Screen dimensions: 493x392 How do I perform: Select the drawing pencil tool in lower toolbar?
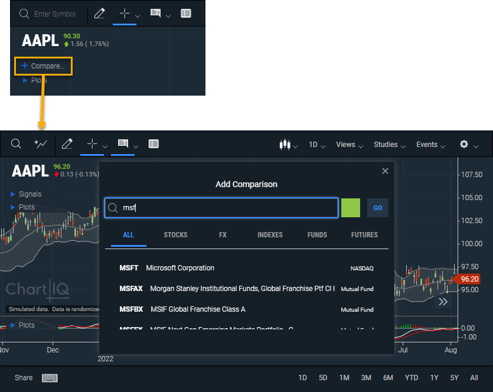(67, 144)
